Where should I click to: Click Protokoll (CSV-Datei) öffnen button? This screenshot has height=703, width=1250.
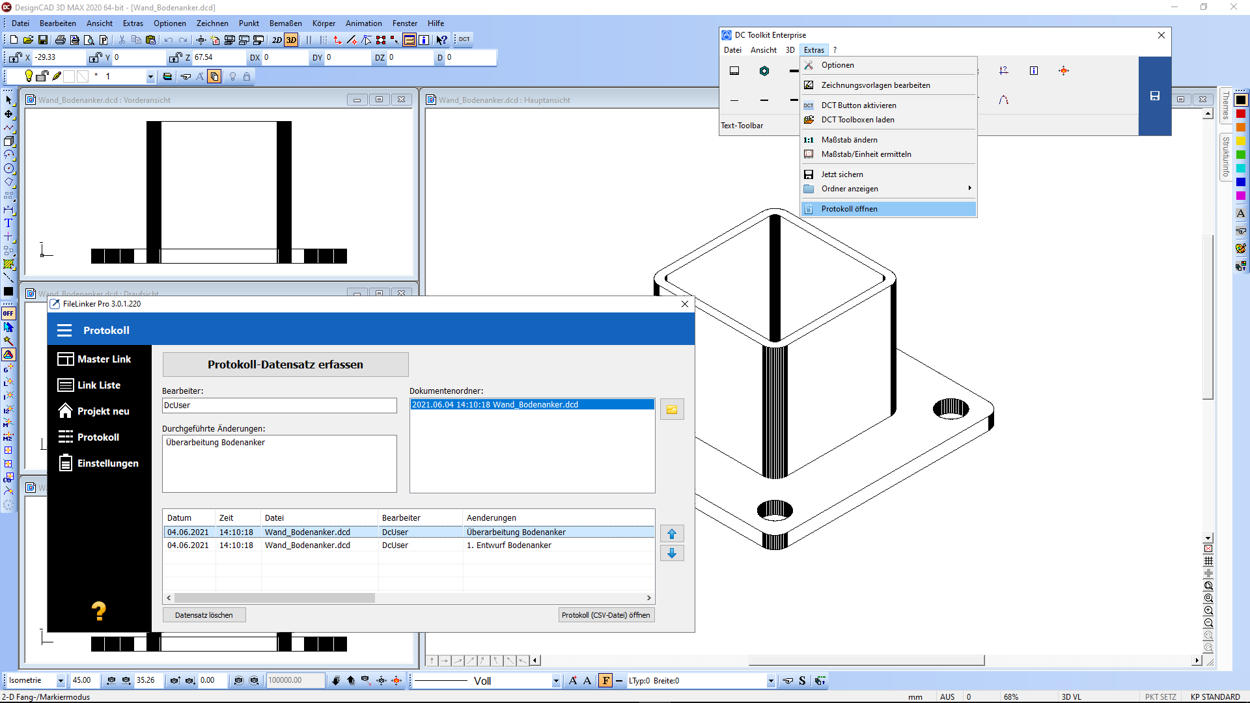[606, 615]
